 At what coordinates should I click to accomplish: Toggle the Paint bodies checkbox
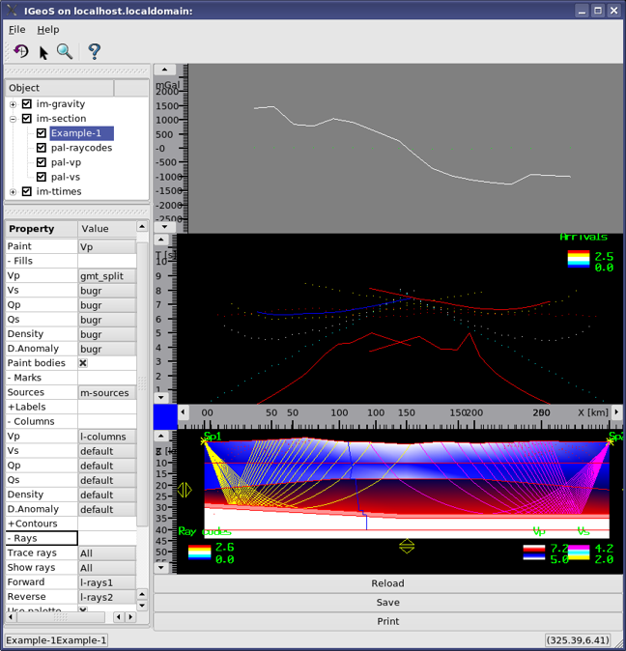(83, 363)
